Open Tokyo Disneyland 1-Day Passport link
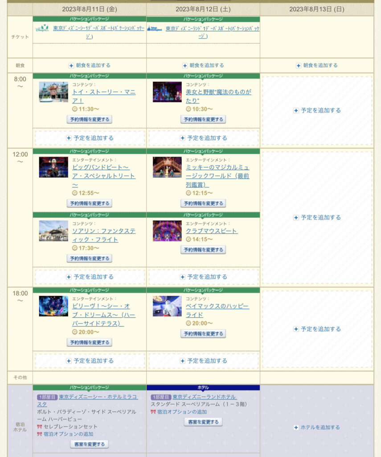This screenshot has width=381, height=457. pyautogui.click(x=212, y=32)
